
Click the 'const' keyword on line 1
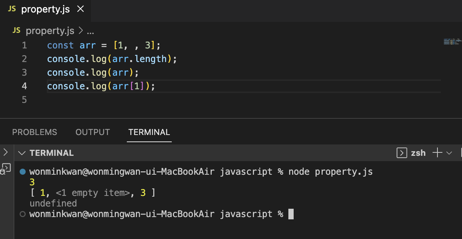point(60,45)
